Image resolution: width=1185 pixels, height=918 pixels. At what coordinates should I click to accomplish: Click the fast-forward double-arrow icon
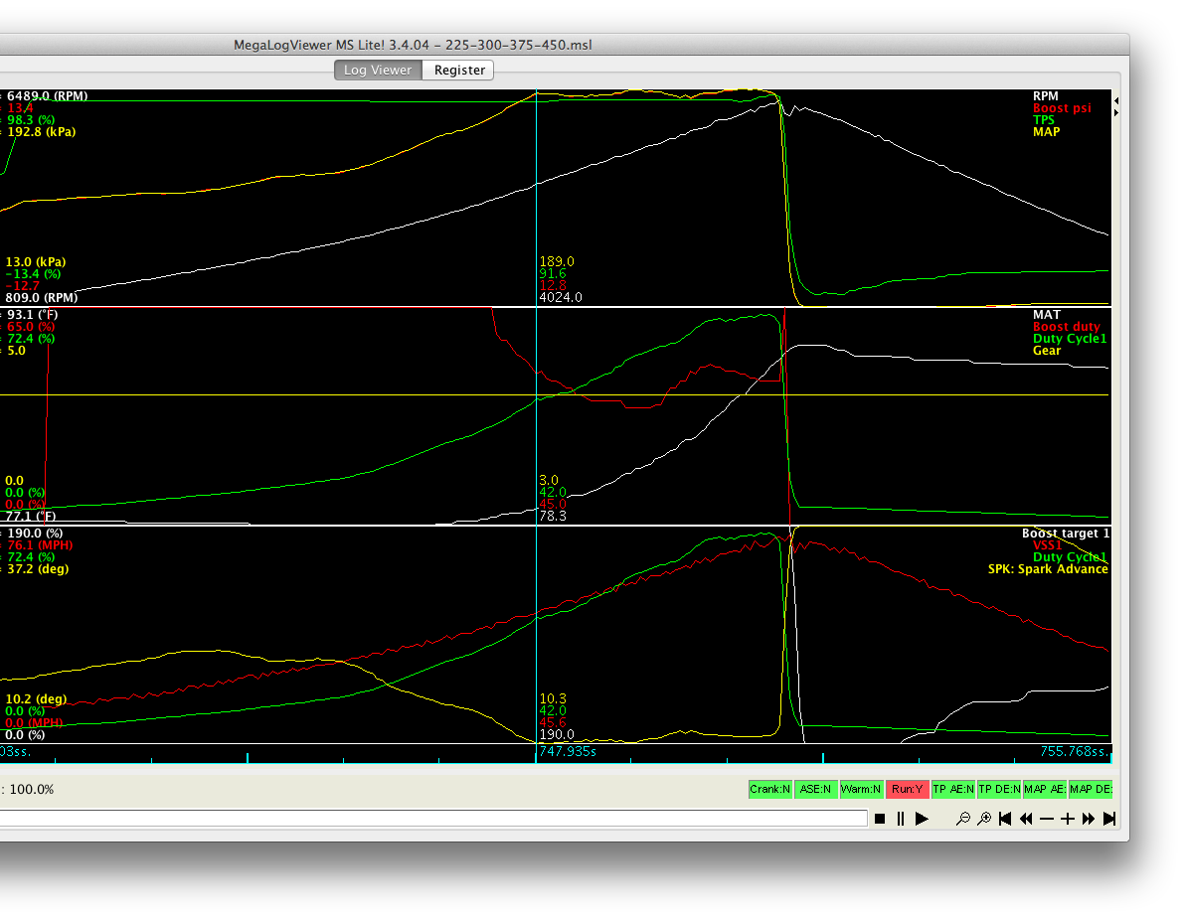tap(1089, 819)
